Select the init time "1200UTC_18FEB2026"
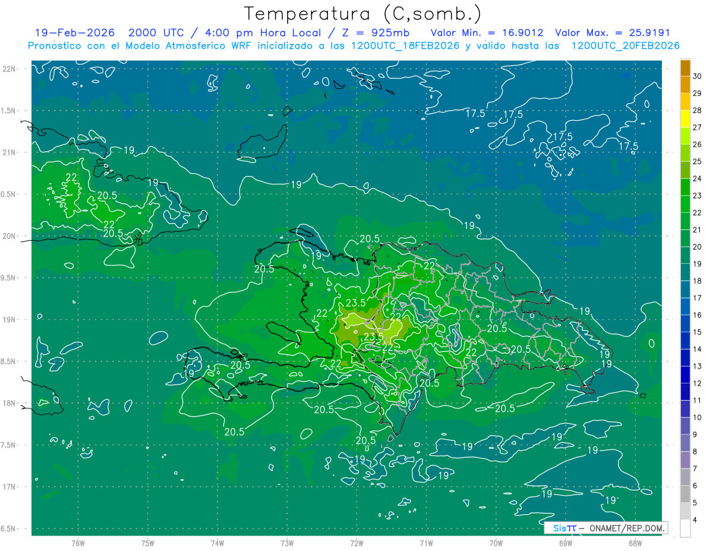This screenshot has height=551, width=713. (405, 46)
